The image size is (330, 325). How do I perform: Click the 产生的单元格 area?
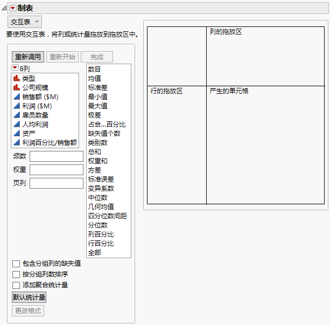click(x=265, y=145)
